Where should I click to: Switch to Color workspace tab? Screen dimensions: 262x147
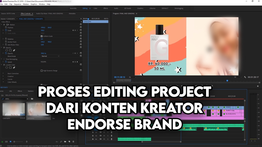[x=96, y=8]
